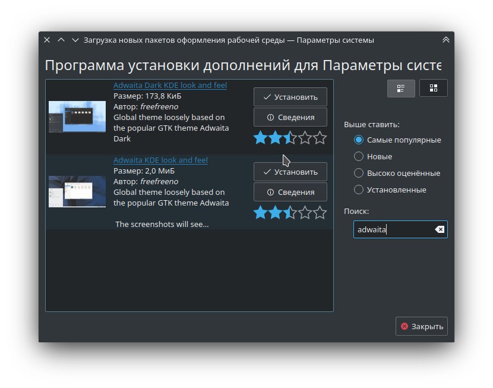
Task: Switch to details list view mode
Action: 401,89
